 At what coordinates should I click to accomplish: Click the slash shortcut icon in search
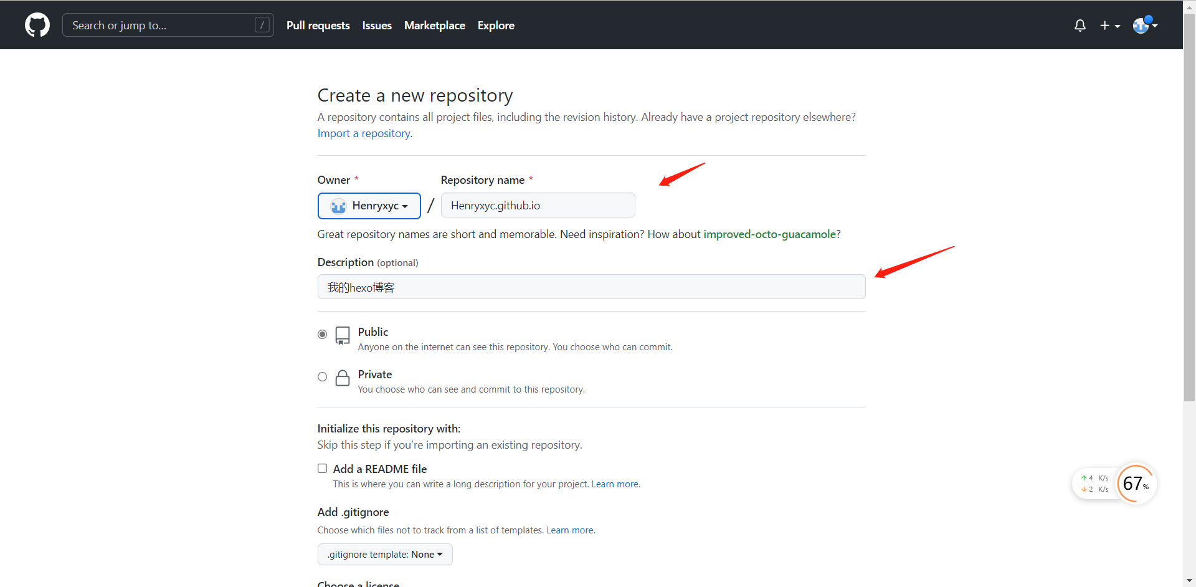(x=262, y=25)
